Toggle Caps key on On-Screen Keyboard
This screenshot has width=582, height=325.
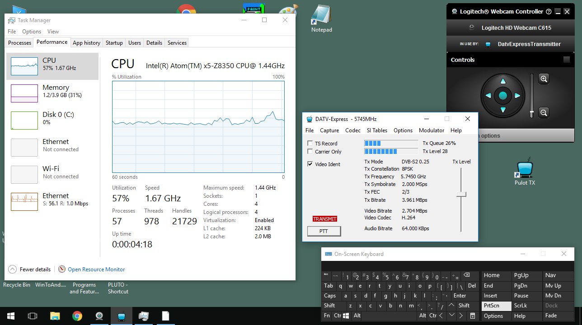pos(332,296)
